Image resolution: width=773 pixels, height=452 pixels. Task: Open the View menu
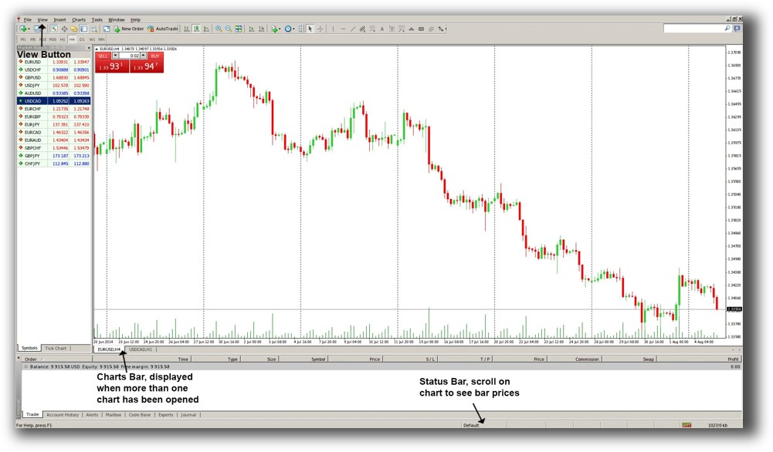42,19
